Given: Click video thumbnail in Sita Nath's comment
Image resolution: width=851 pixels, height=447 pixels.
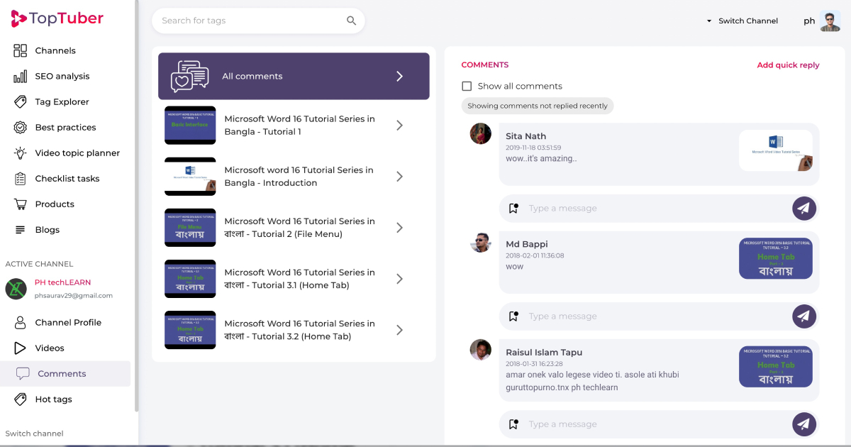Looking at the screenshot, I should pyautogui.click(x=776, y=150).
